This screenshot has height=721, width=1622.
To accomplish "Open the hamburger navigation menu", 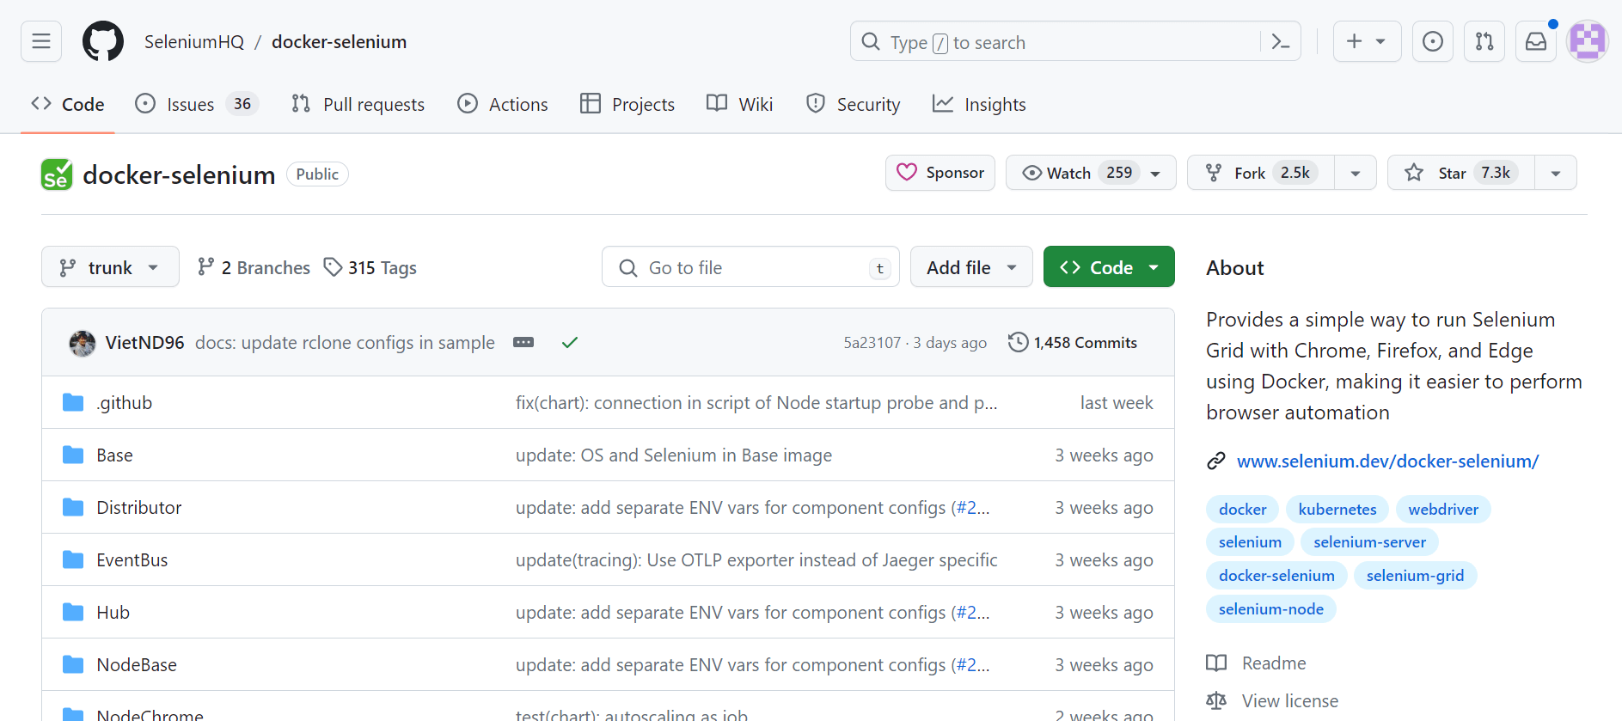I will (x=41, y=41).
